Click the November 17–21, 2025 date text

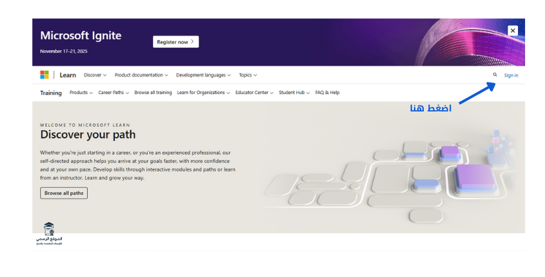pos(64,51)
